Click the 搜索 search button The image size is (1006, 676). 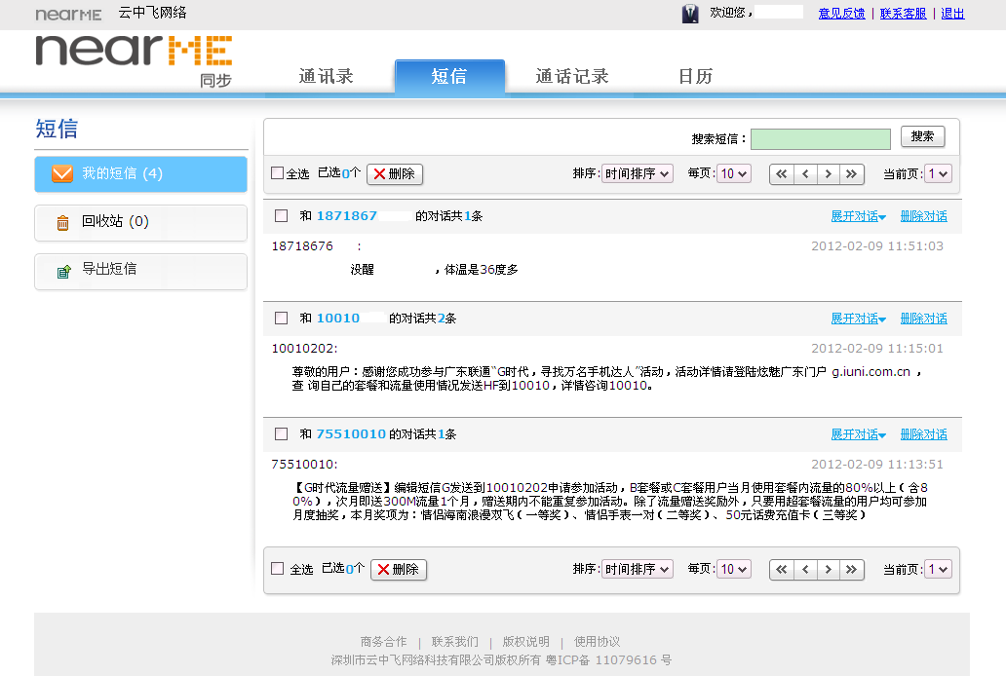tap(922, 136)
